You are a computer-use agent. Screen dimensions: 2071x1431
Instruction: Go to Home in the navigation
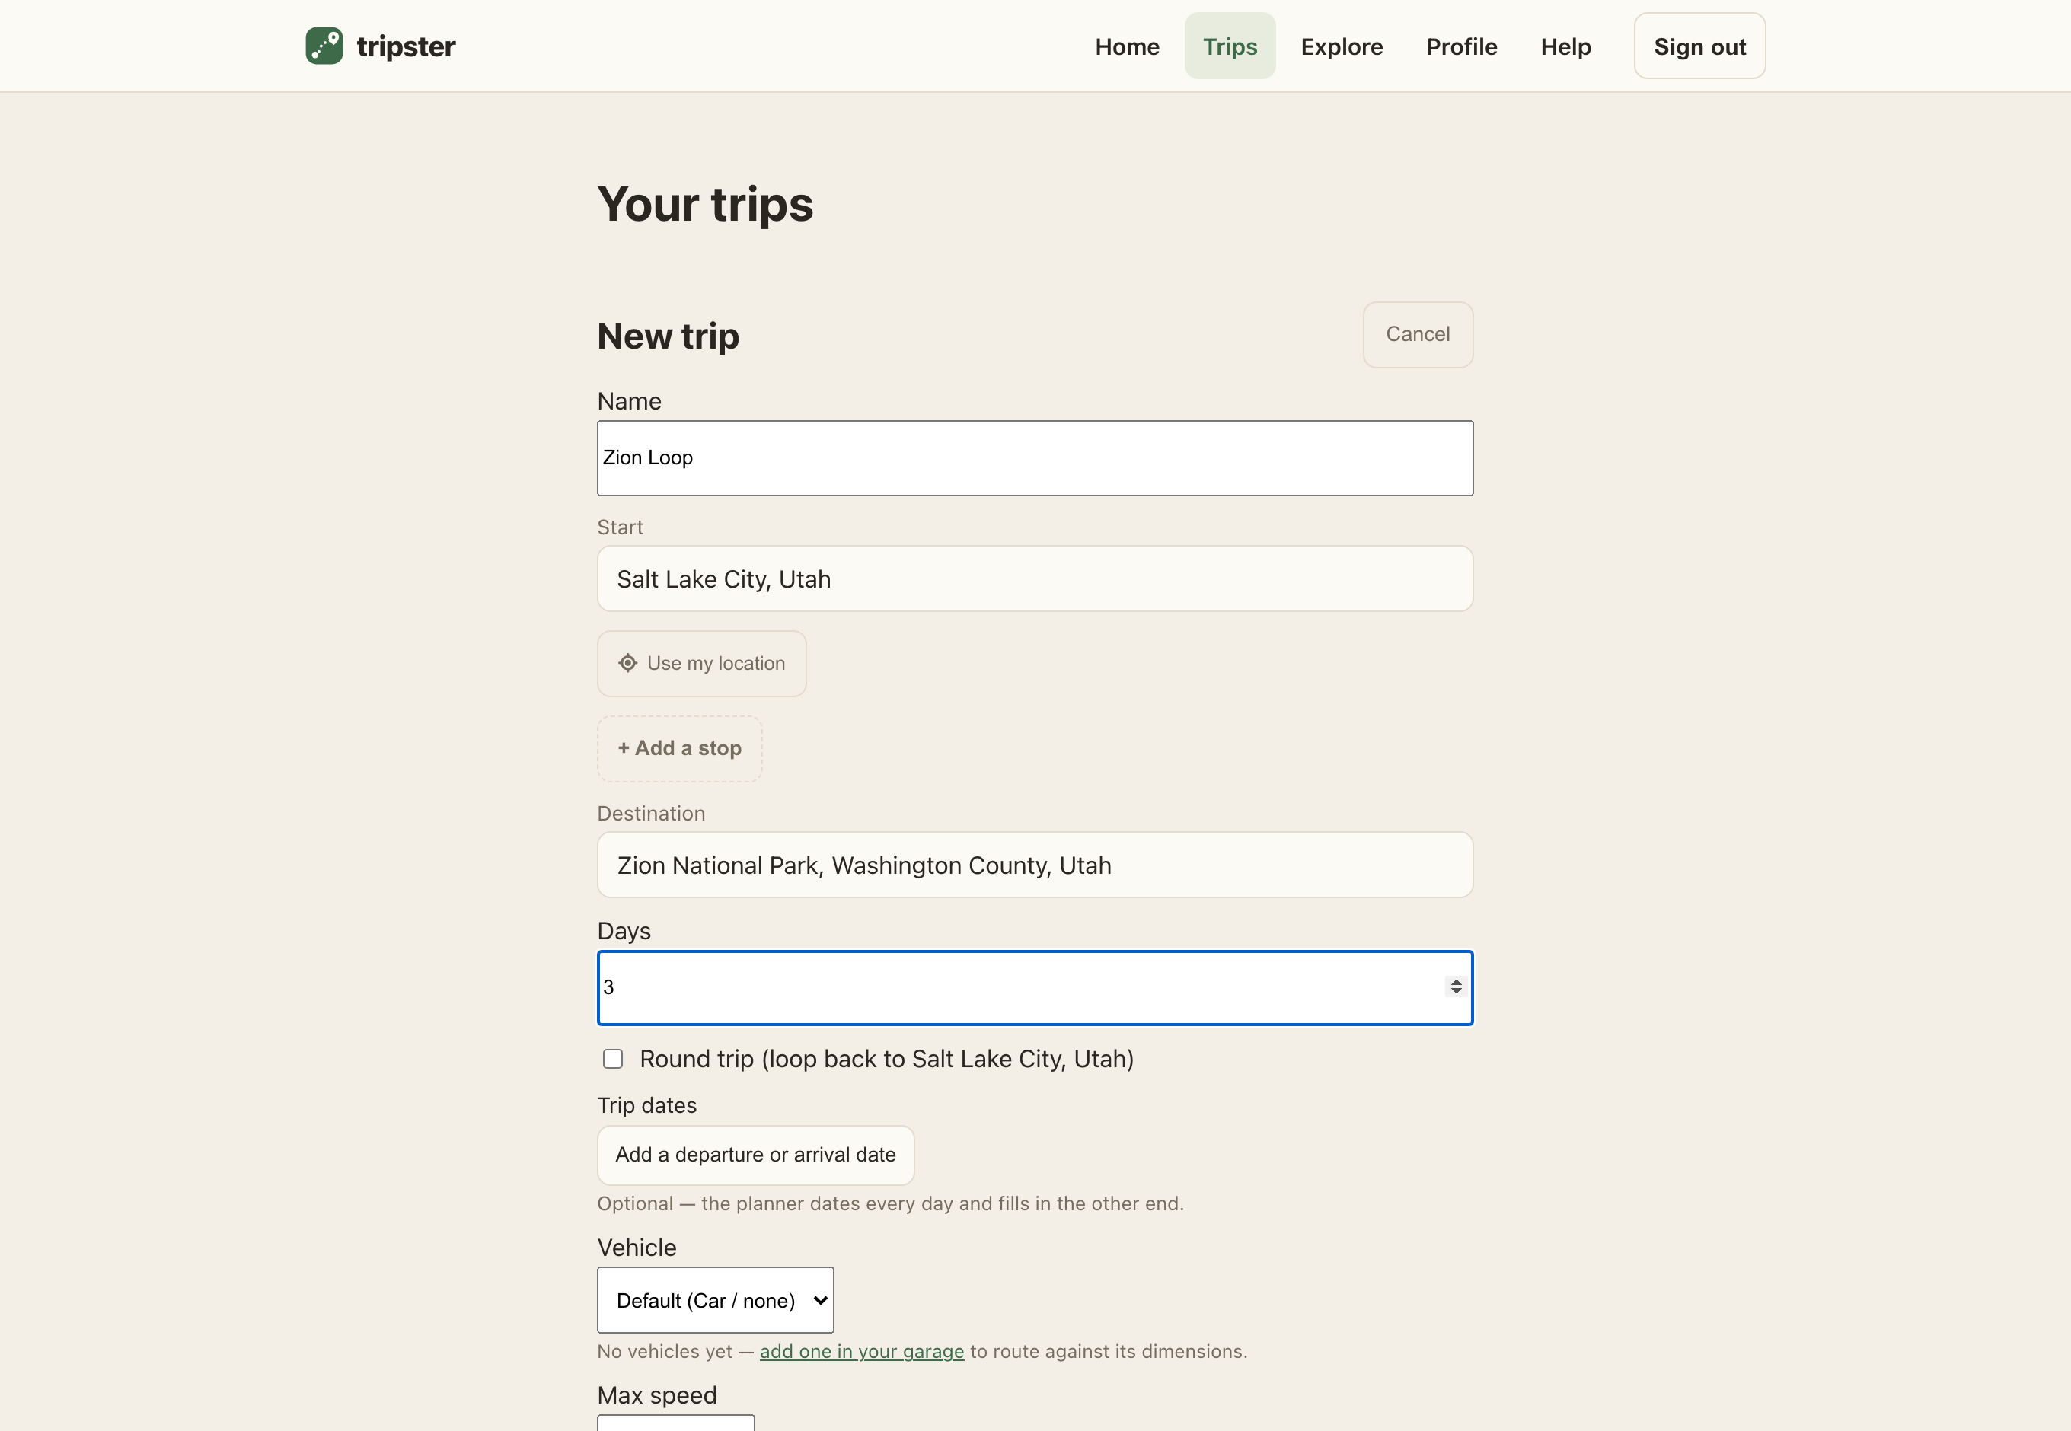(1127, 46)
